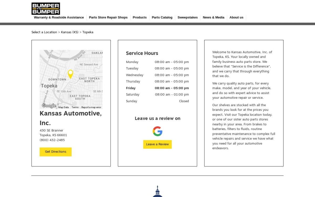Follow the Select a Location breadcrumb

44,32
